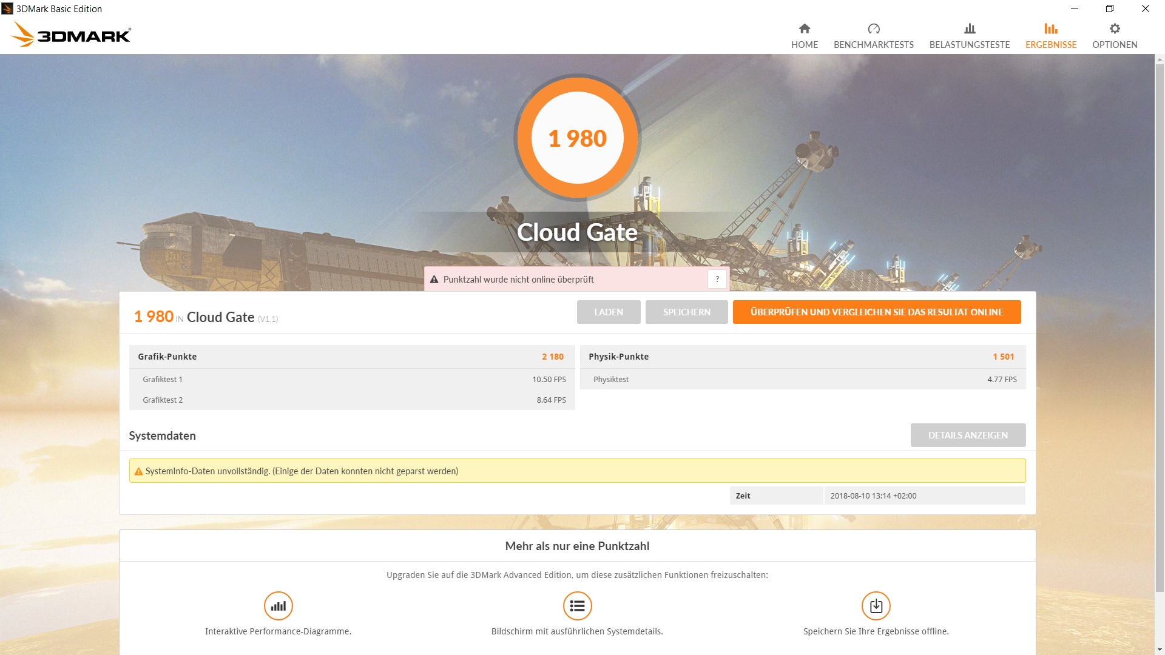Image resolution: width=1165 pixels, height=655 pixels.
Task: Click the vertical scrollbar thumb
Action: [1160, 327]
